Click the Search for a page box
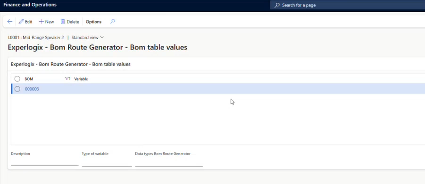This screenshot has width=425, height=184. click(x=348, y=5)
